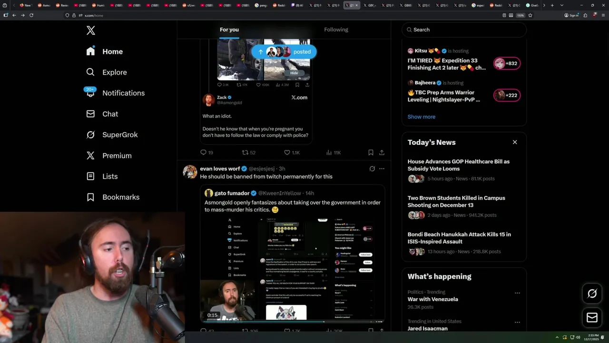This screenshot has height=343, width=609.
Task: Click Grok icon on evan's post
Action: coord(372,169)
